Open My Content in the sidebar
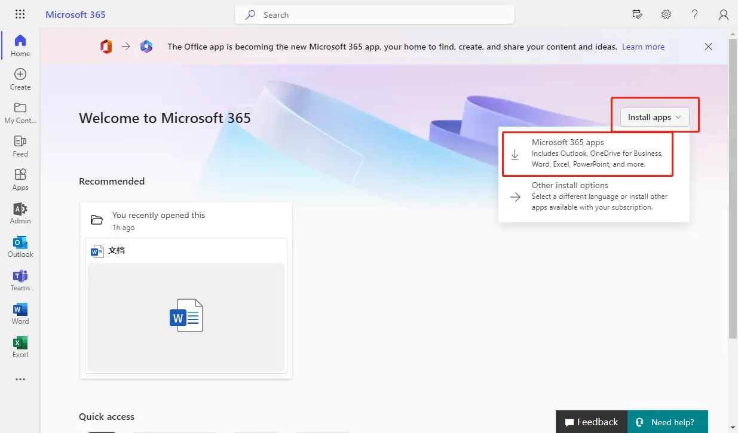The height and width of the screenshot is (433, 738). point(20,112)
